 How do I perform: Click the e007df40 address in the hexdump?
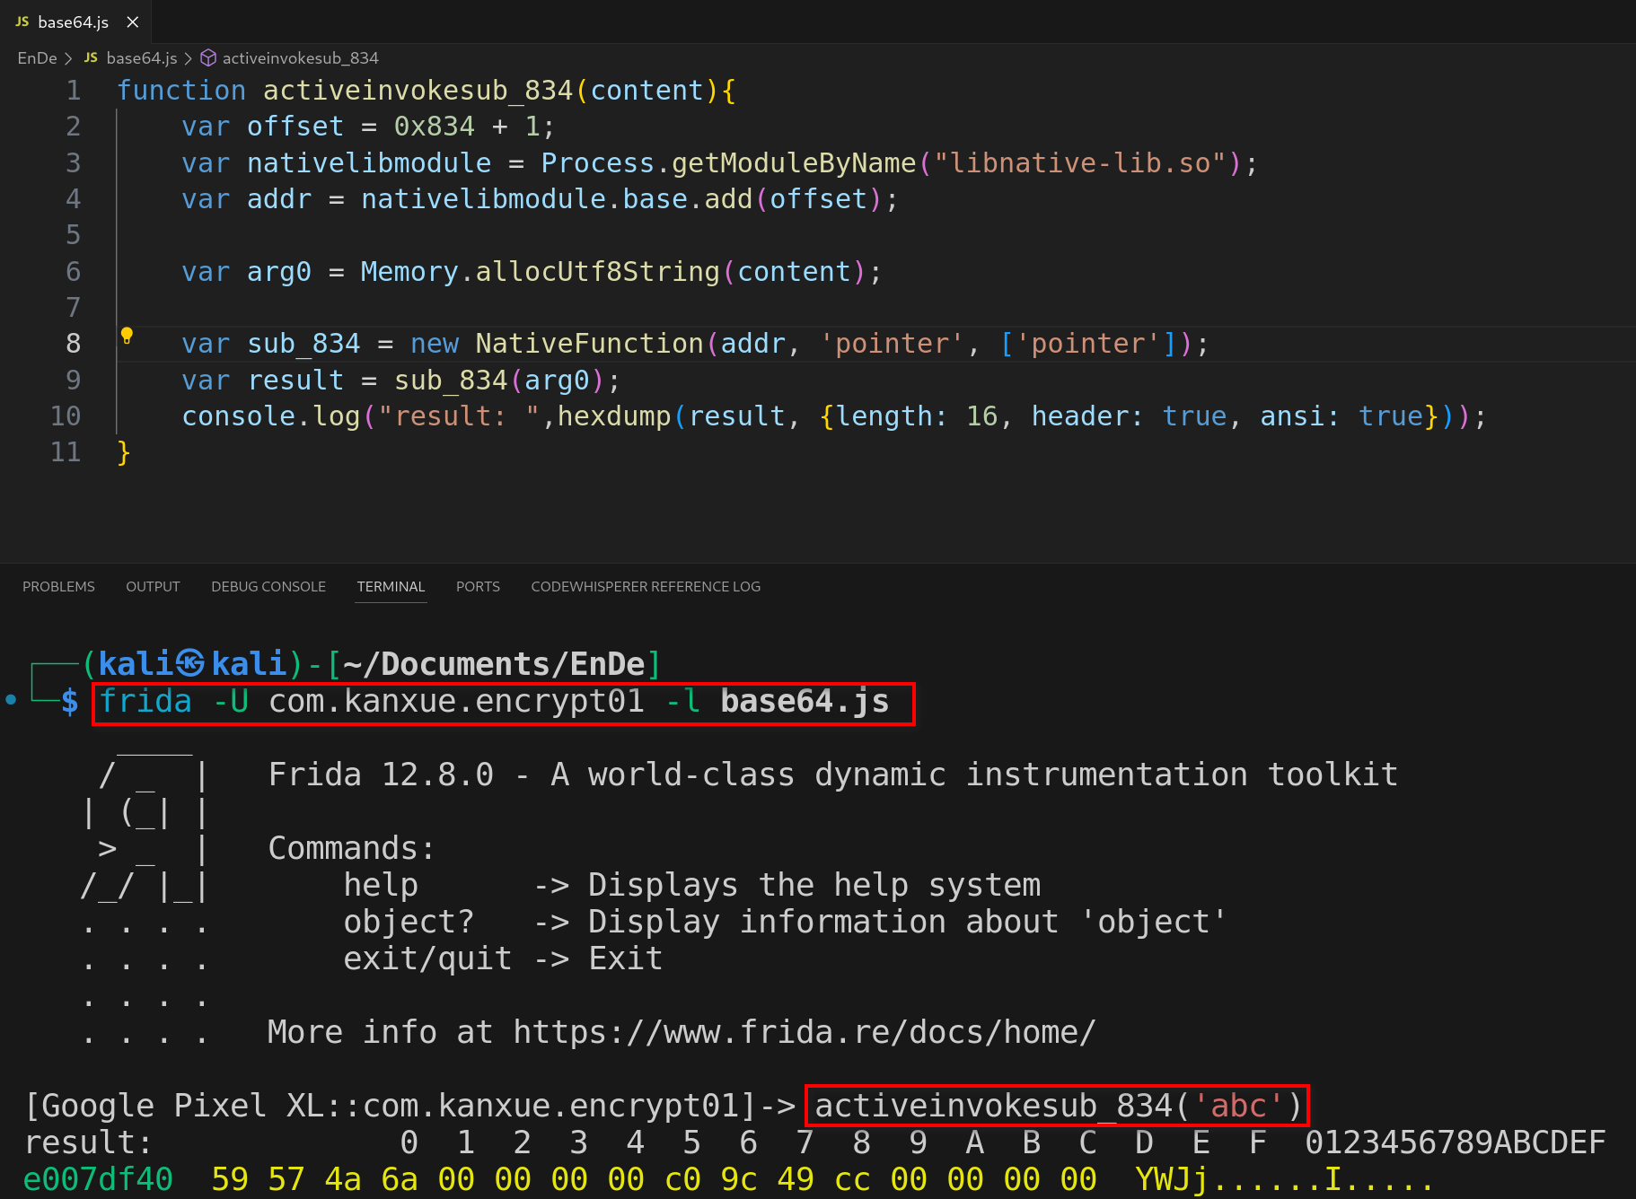tap(98, 1179)
